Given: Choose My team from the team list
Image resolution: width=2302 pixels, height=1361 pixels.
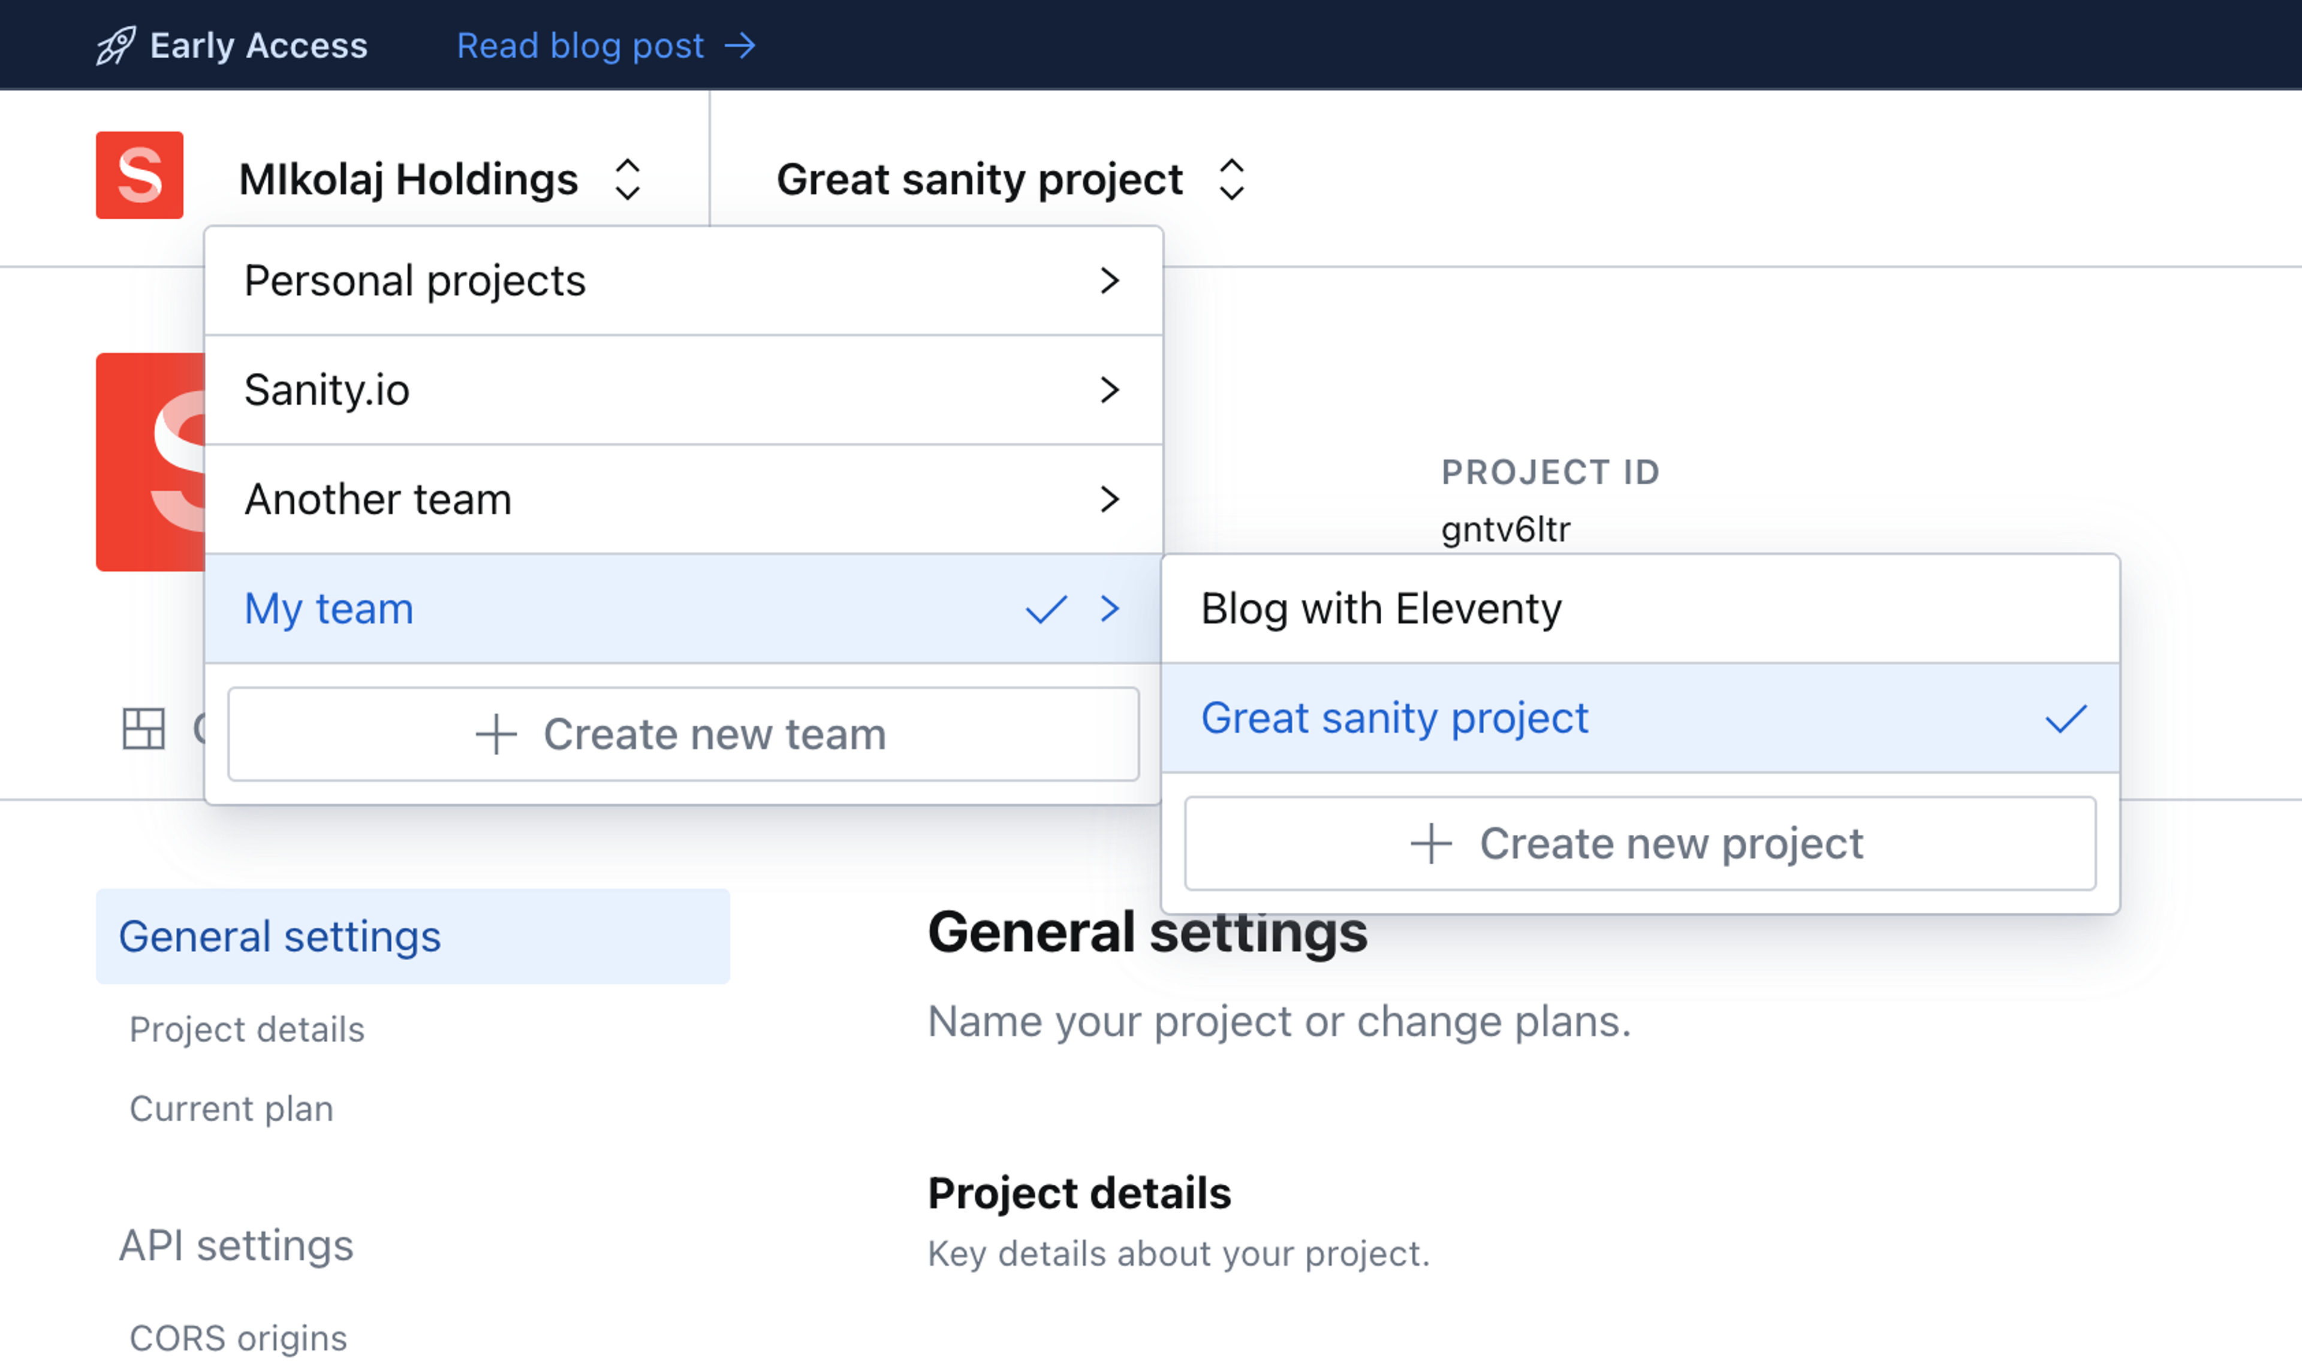Looking at the screenshot, I should (x=329, y=609).
